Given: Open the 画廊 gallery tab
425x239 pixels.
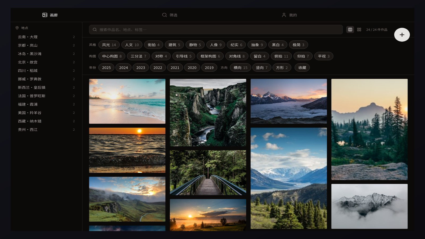Looking at the screenshot, I should click(50, 15).
